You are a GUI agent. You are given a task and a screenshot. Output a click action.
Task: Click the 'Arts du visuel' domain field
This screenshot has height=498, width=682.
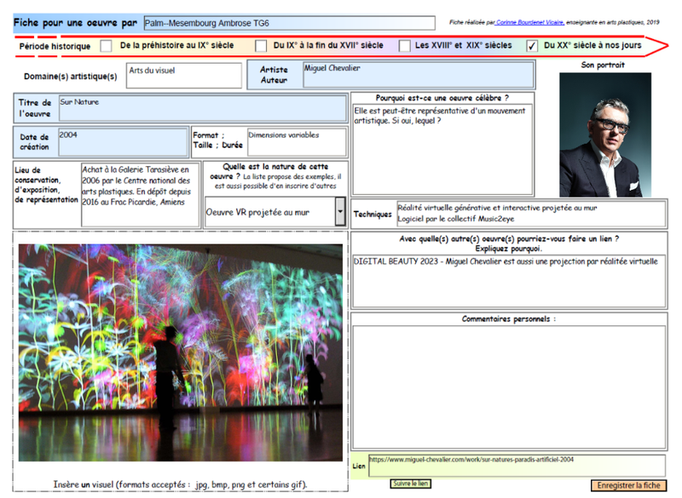[184, 75]
